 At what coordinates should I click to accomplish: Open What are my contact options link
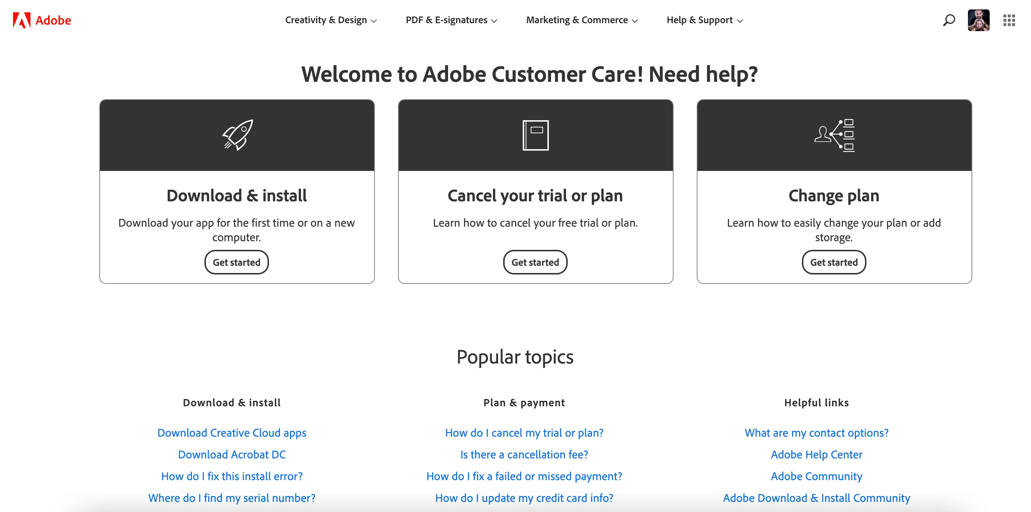click(x=816, y=433)
